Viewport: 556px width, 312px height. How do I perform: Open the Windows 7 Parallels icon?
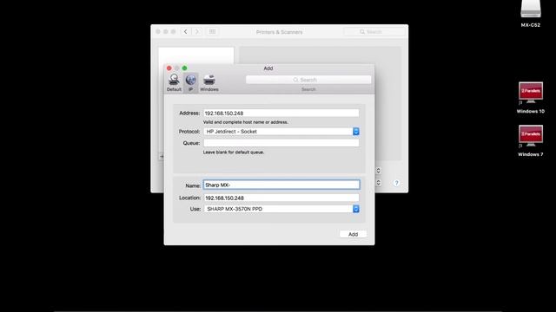click(531, 140)
